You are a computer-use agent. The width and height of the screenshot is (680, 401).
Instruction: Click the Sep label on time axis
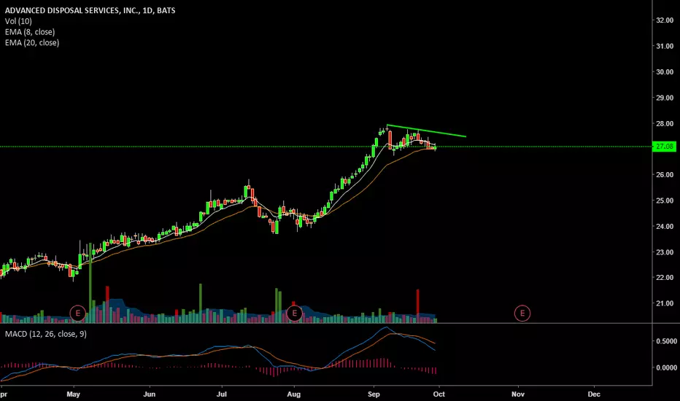point(374,394)
